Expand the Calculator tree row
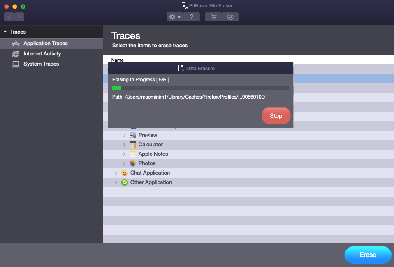The width and height of the screenshot is (394, 267). coord(124,145)
